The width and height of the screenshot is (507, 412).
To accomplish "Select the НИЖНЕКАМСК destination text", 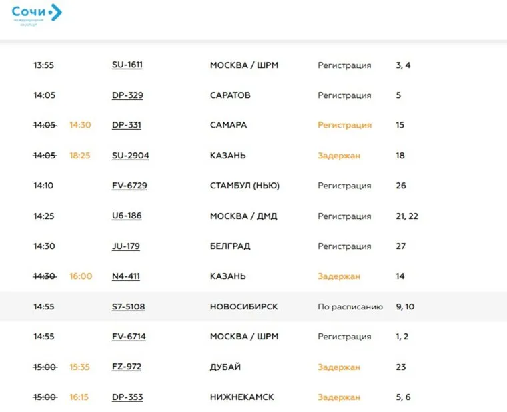I will tap(241, 397).
